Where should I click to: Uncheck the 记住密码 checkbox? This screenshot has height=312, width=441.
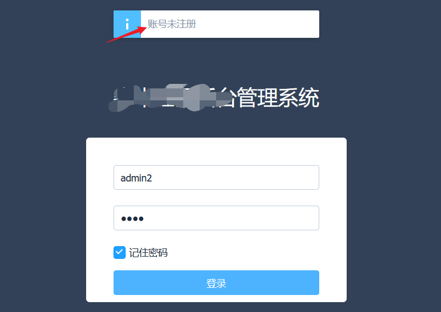click(120, 252)
